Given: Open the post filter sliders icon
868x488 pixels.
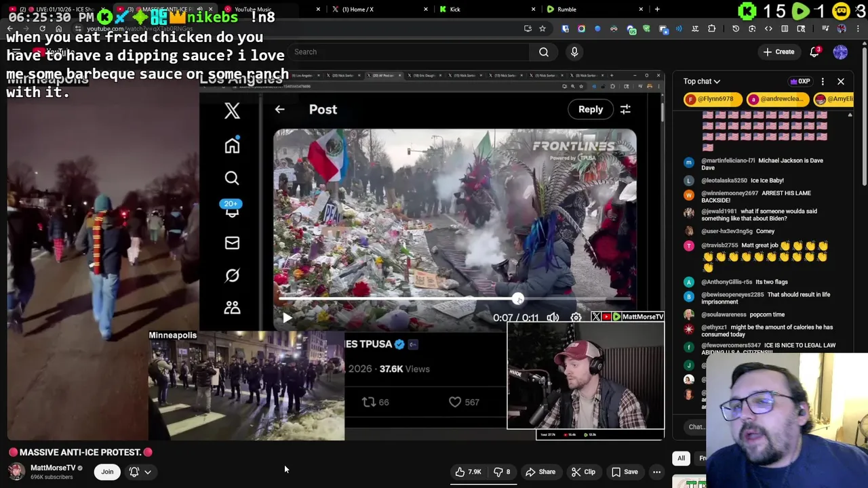Looking at the screenshot, I should [625, 109].
